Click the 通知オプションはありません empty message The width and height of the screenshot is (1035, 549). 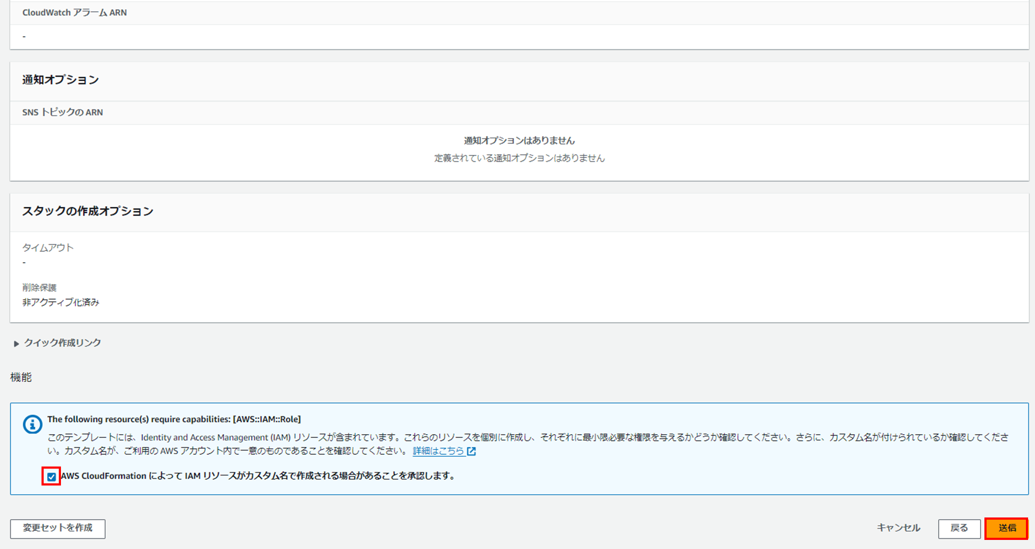[x=519, y=141]
